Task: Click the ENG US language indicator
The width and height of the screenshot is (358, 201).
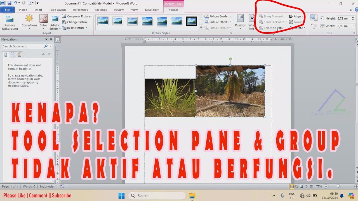Action: pyautogui.click(x=292, y=196)
